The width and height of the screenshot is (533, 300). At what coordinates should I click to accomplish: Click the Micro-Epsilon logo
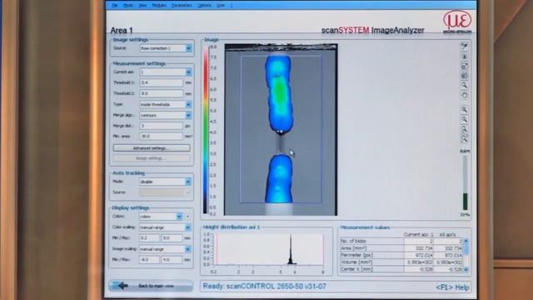pyautogui.click(x=457, y=22)
